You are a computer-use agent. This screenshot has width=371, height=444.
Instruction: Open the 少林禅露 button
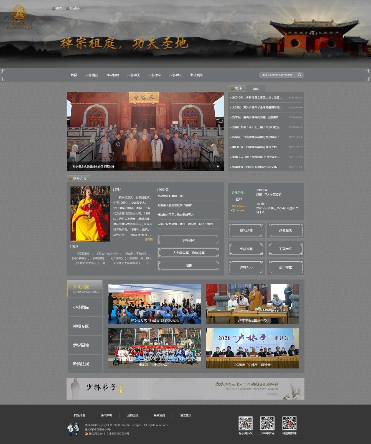(246, 249)
